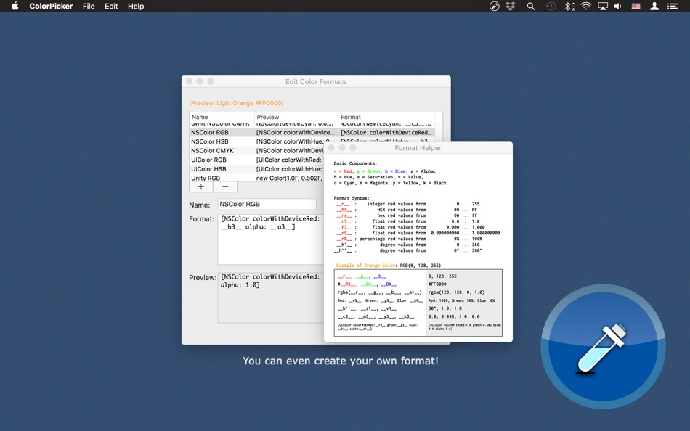The width and height of the screenshot is (690, 431).
Task: Open the Dropbox menu bar icon
Action: coord(511,6)
